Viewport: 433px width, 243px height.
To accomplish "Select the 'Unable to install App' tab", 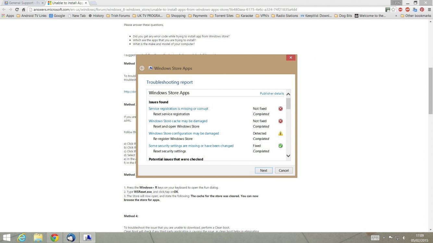I will coord(67,3).
